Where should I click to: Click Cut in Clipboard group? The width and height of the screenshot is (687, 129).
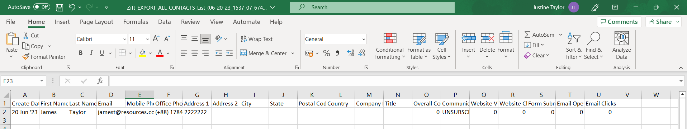point(31,36)
